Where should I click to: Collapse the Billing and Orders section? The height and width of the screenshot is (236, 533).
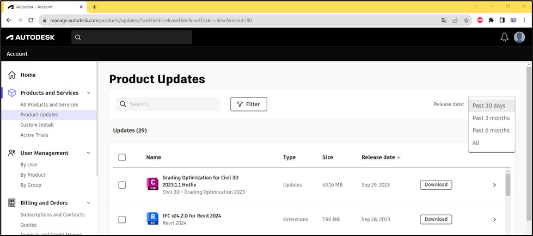pyautogui.click(x=88, y=203)
